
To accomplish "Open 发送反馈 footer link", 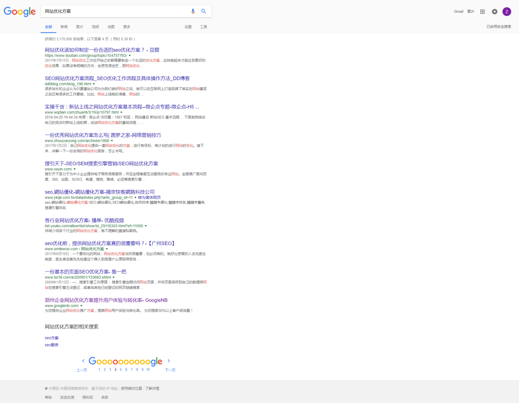I will (67, 397).
